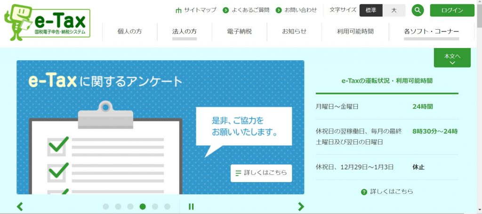Screen dimensions: 482x214
Task: Click the 休祝日、12月29日～1月3日 row label
Action: 354,167
